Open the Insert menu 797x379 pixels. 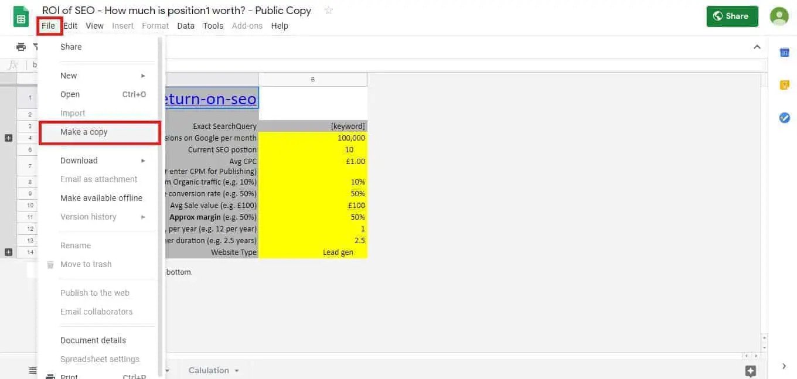(123, 26)
